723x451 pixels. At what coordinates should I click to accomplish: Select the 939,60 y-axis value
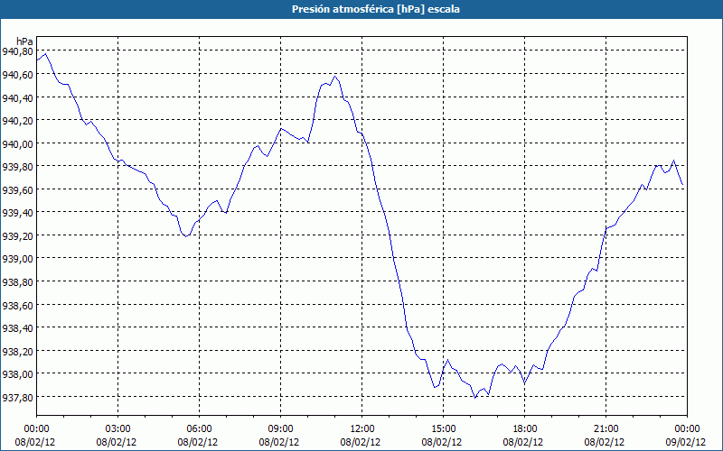point(17,189)
